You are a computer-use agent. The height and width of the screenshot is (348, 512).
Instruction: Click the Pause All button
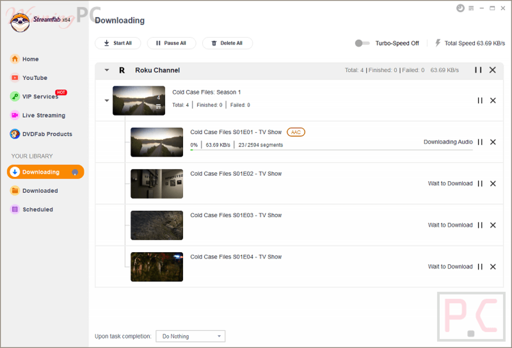tap(171, 43)
